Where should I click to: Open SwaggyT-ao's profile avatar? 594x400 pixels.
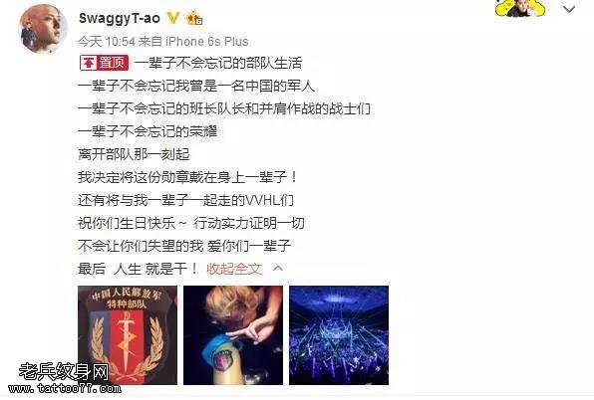click(x=43, y=29)
